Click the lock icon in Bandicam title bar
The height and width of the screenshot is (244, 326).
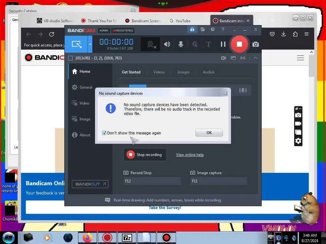[x=192, y=30]
